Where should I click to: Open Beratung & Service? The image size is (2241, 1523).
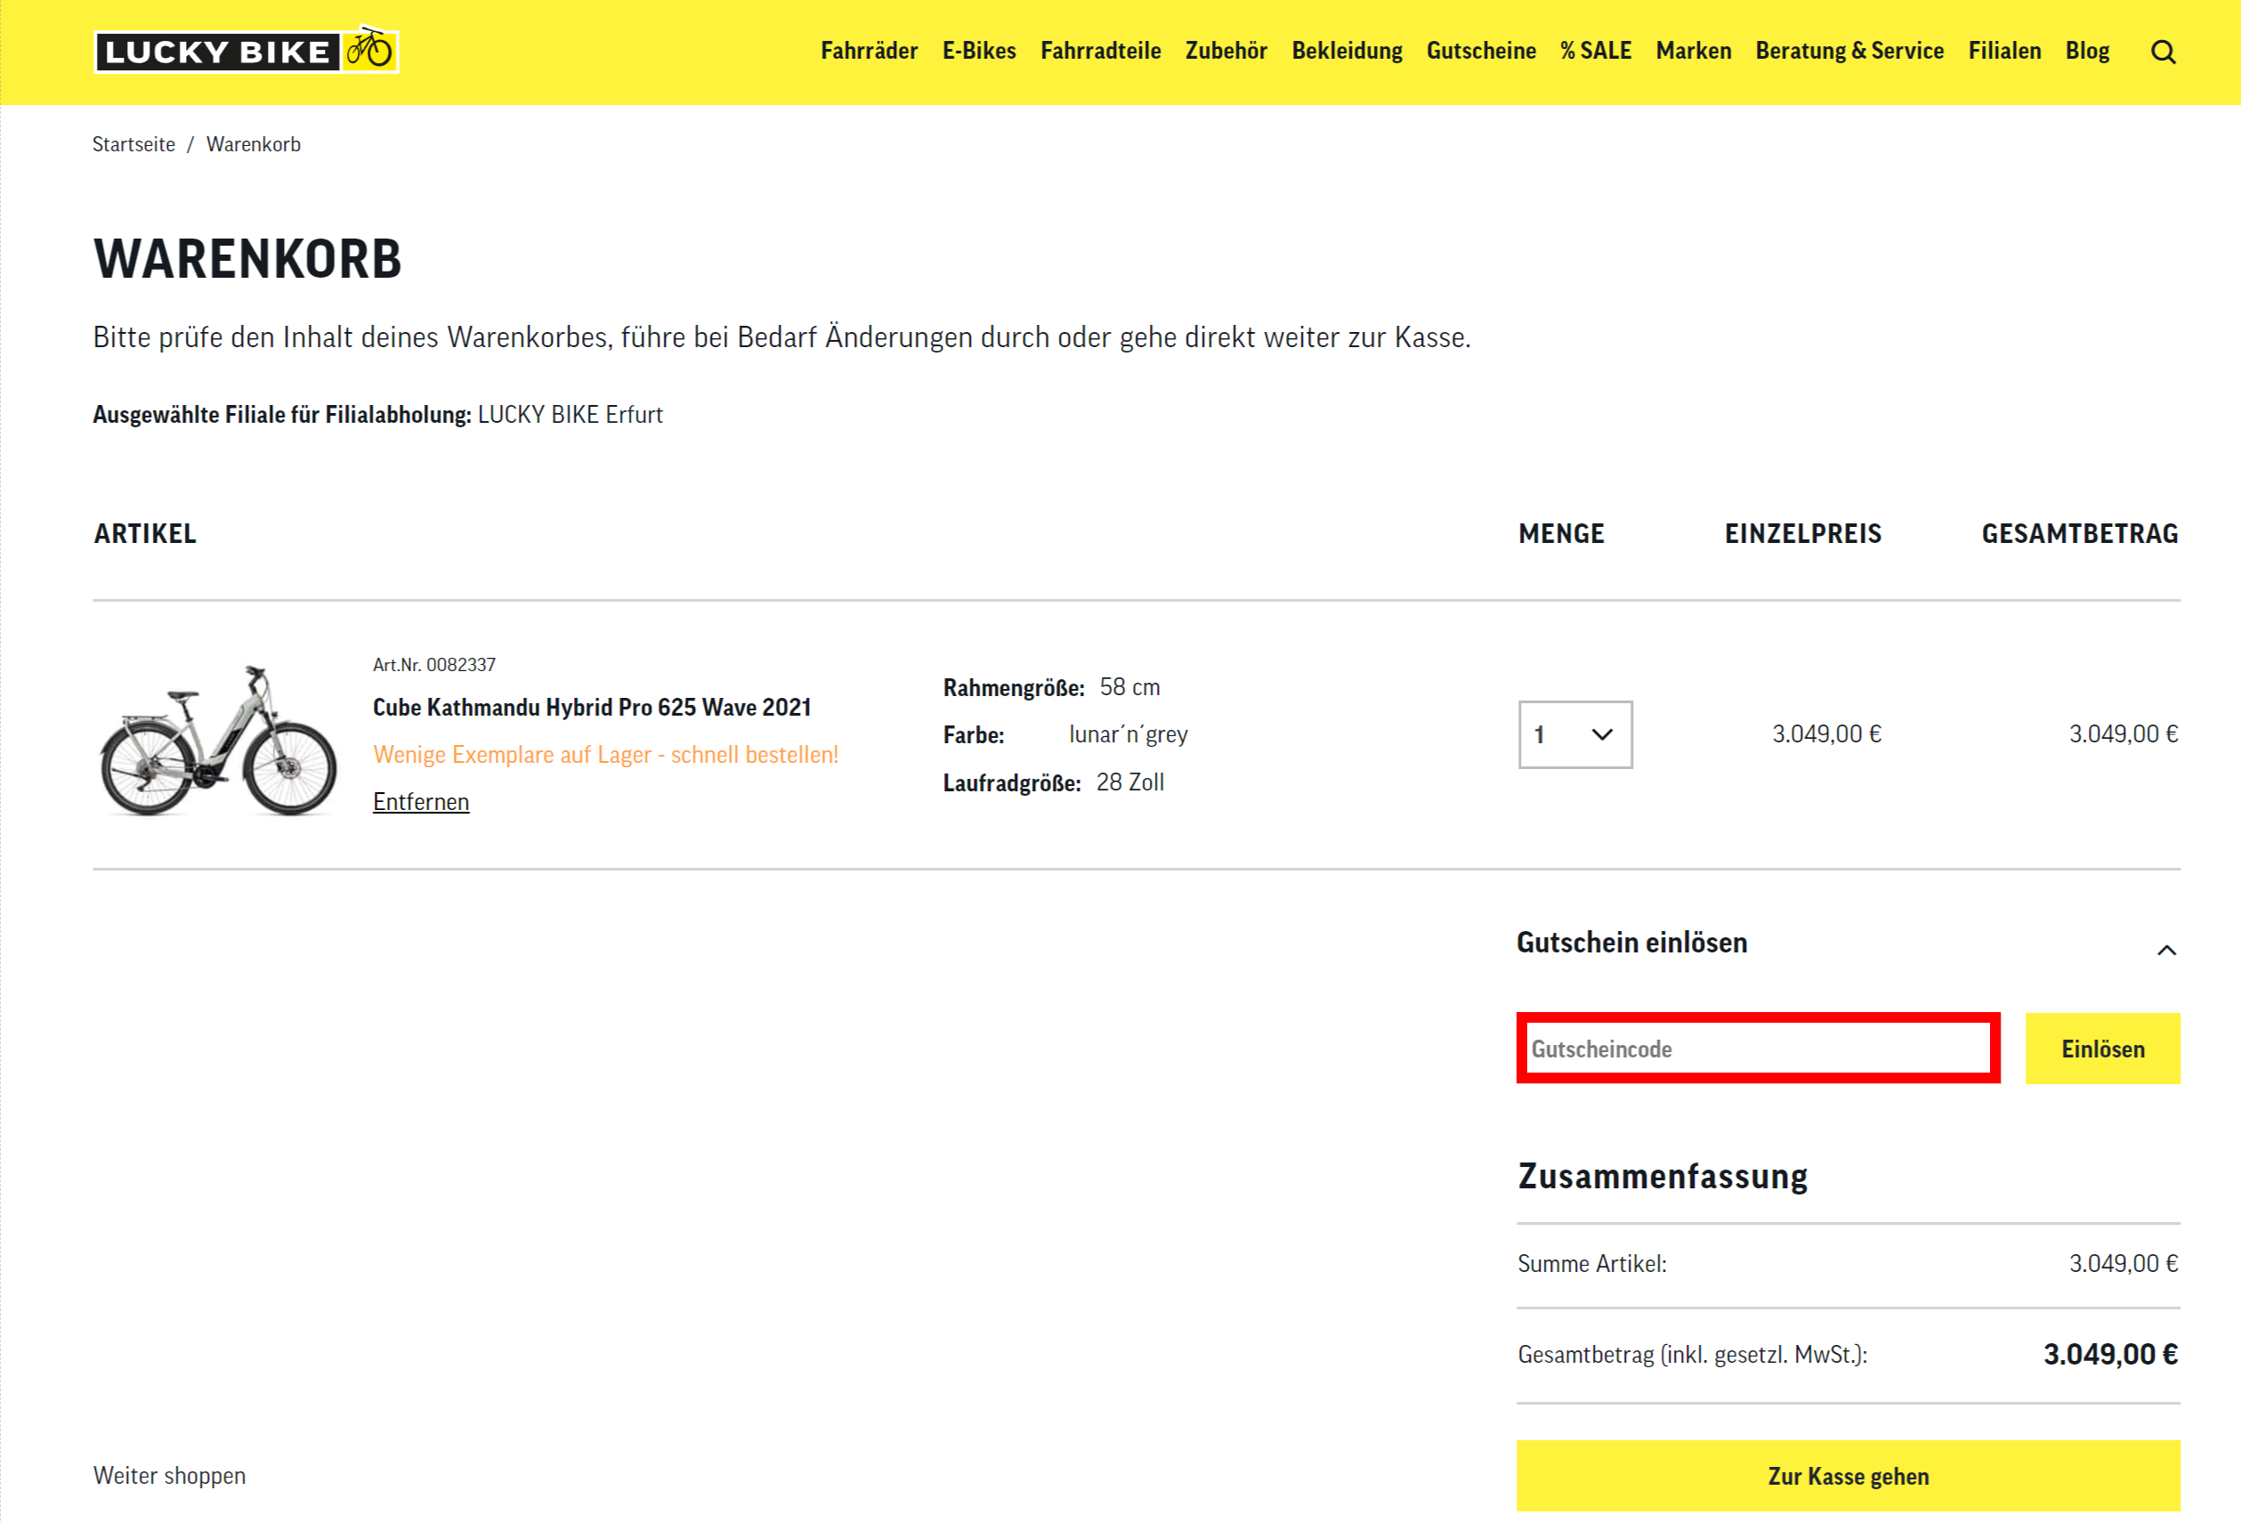(1849, 51)
